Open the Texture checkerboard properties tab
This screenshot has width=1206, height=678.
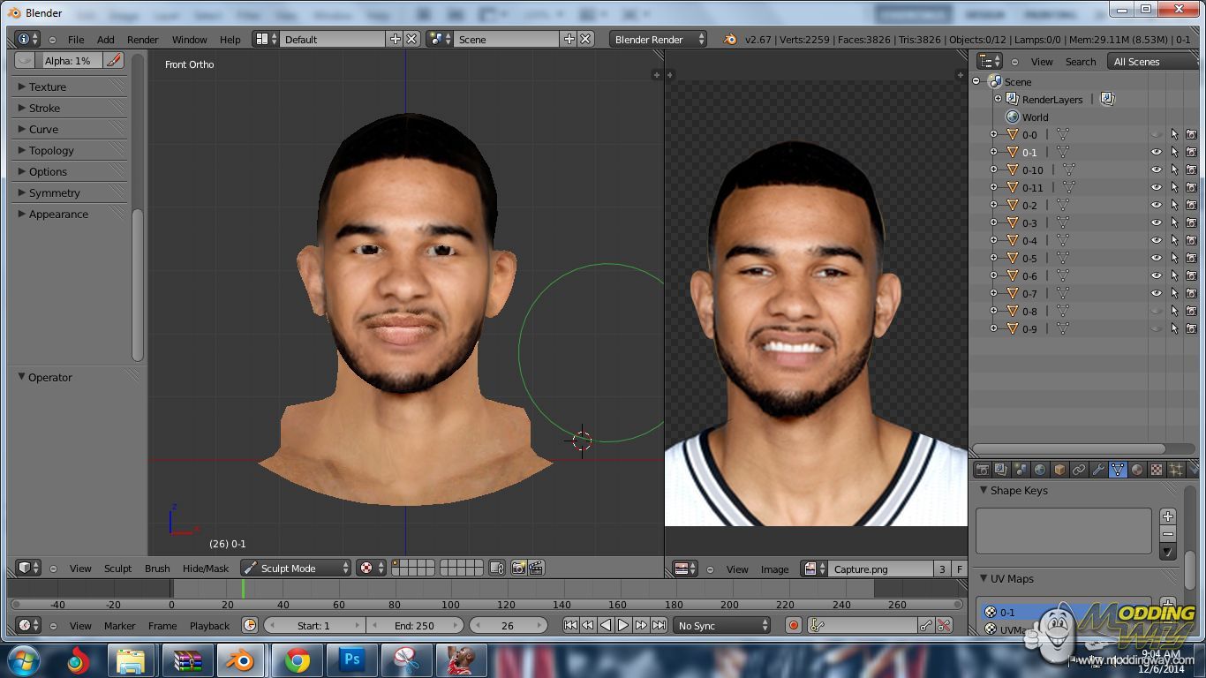point(1157,471)
